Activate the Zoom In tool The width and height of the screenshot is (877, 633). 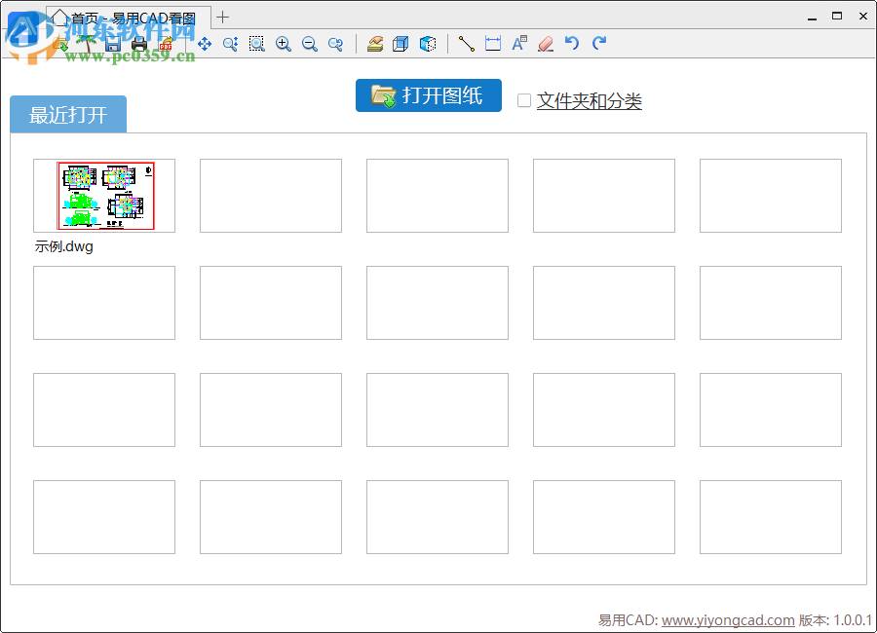pyautogui.click(x=284, y=44)
